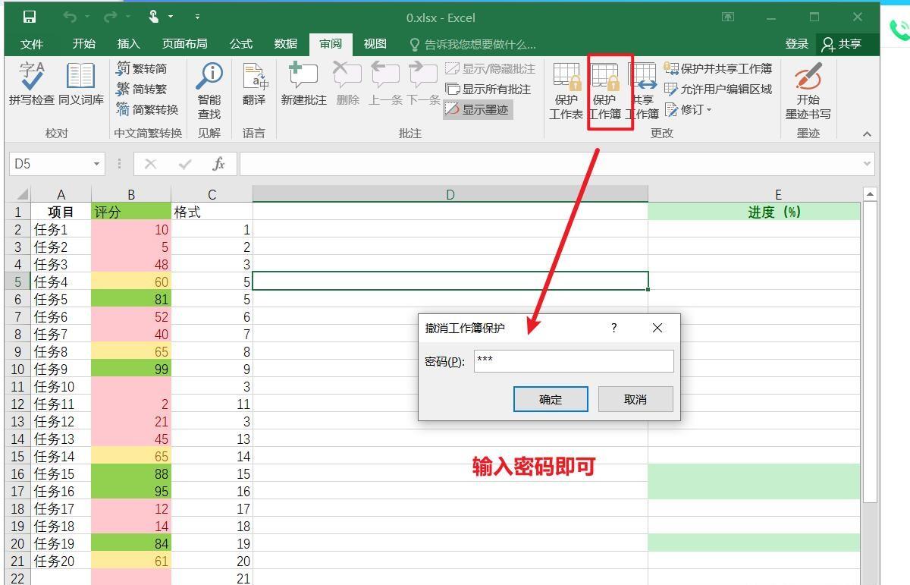Image resolution: width=910 pixels, height=585 pixels.
Task: Click the Share (共享) button
Action: click(843, 44)
